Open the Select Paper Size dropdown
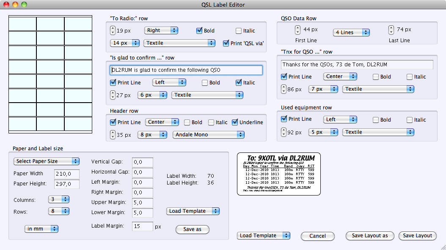 47,161
